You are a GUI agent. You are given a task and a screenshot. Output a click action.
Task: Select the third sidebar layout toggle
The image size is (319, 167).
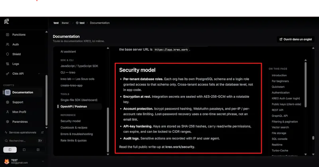coord(38,150)
